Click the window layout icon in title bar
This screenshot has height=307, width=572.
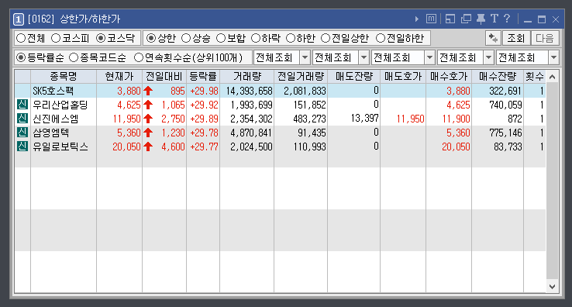(450, 19)
